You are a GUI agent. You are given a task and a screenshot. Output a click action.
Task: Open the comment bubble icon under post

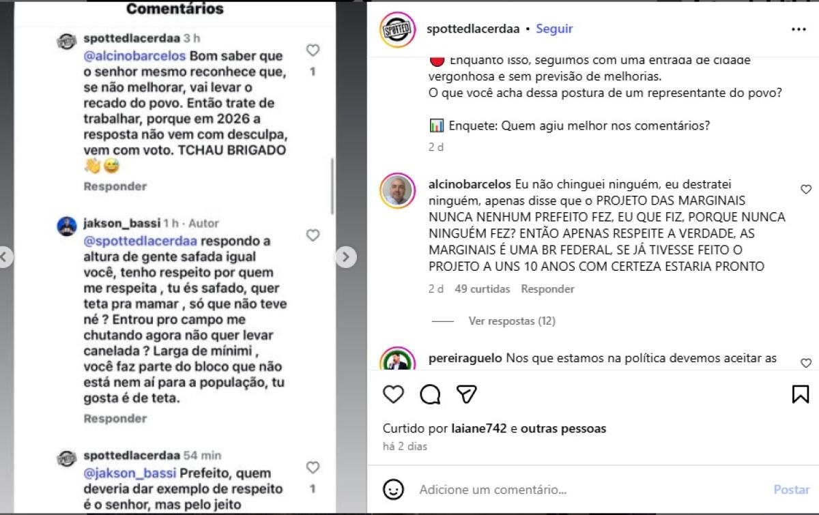pyautogui.click(x=430, y=394)
